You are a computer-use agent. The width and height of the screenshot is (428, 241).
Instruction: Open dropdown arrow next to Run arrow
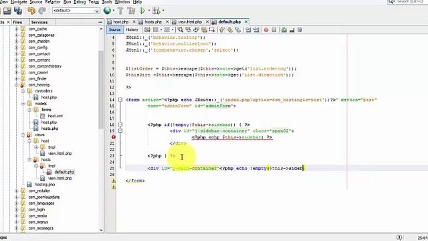(148, 11)
